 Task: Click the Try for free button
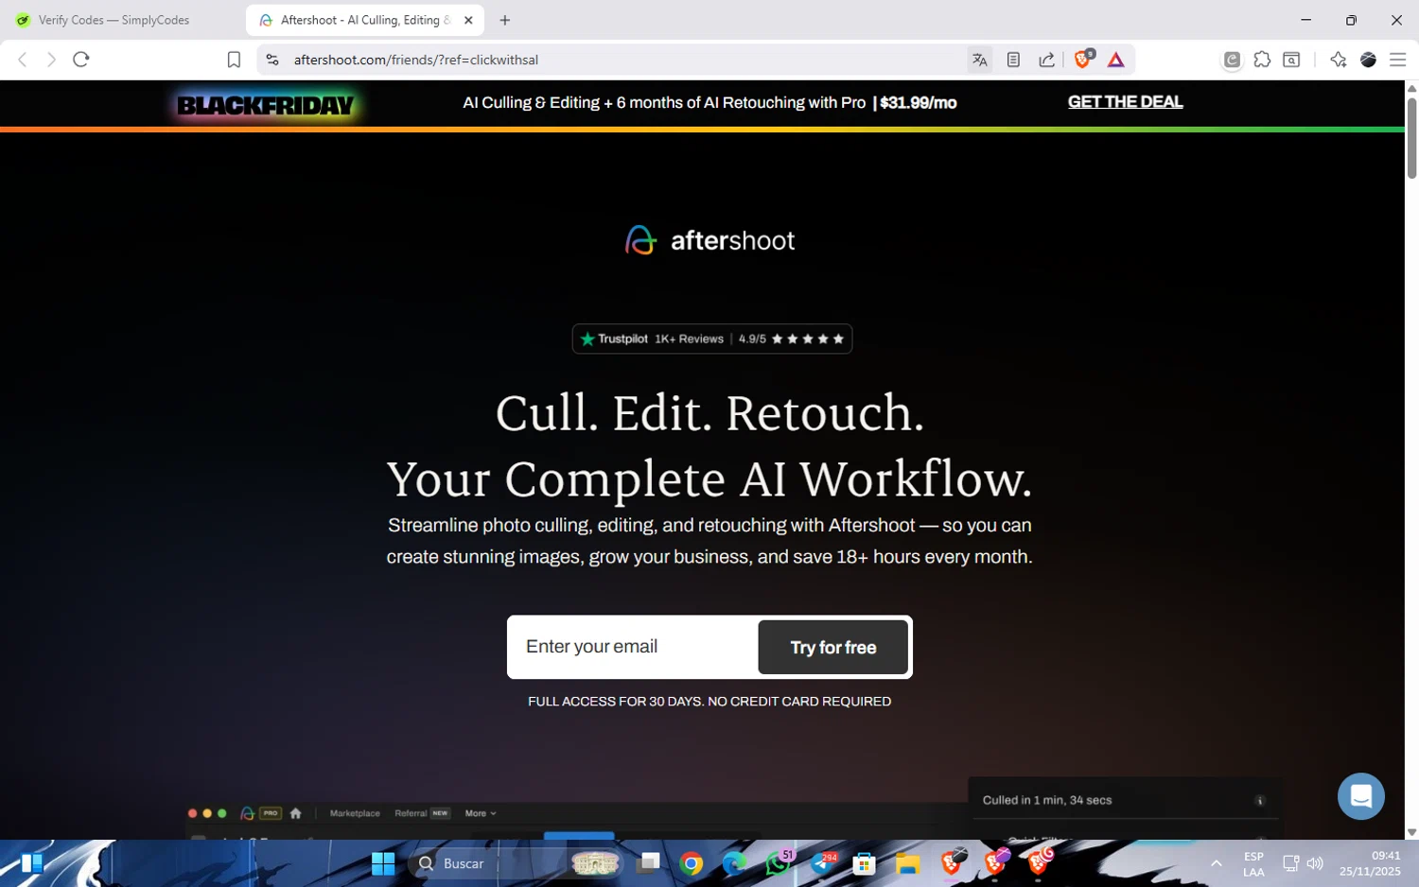[x=832, y=648]
